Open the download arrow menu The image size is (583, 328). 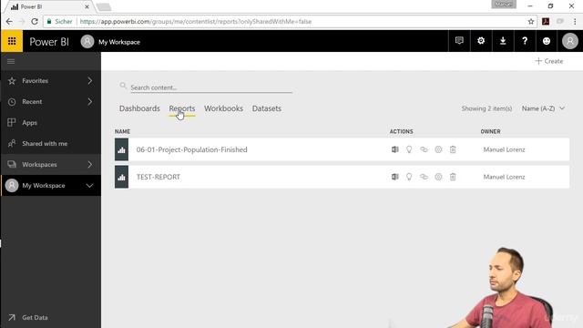pyautogui.click(x=503, y=41)
